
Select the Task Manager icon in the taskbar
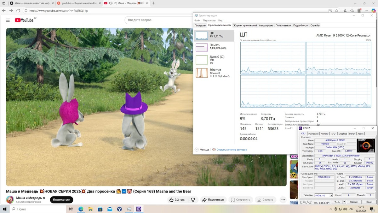(x=129, y=209)
